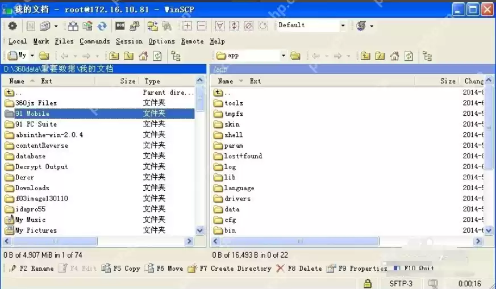Go to remote parent directory icon
The width and height of the screenshot is (496, 289).
[x=365, y=56]
